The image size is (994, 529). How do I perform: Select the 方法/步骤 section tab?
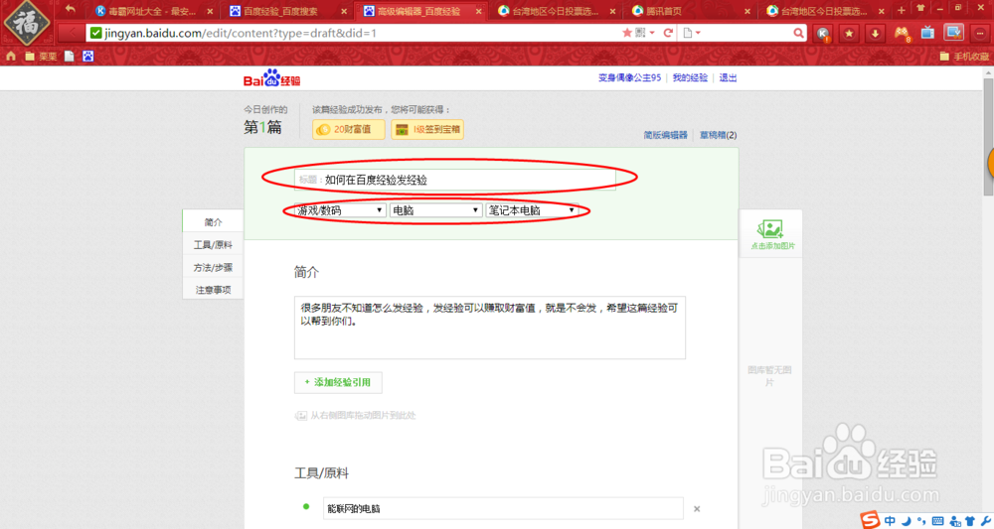tap(213, 268)
